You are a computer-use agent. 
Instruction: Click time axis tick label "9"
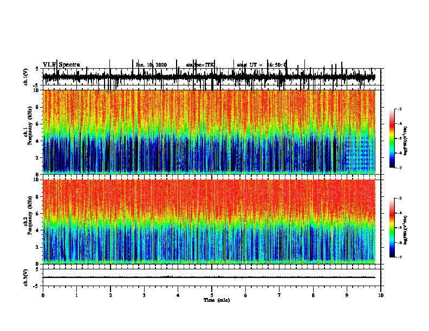tap(347, 295)
